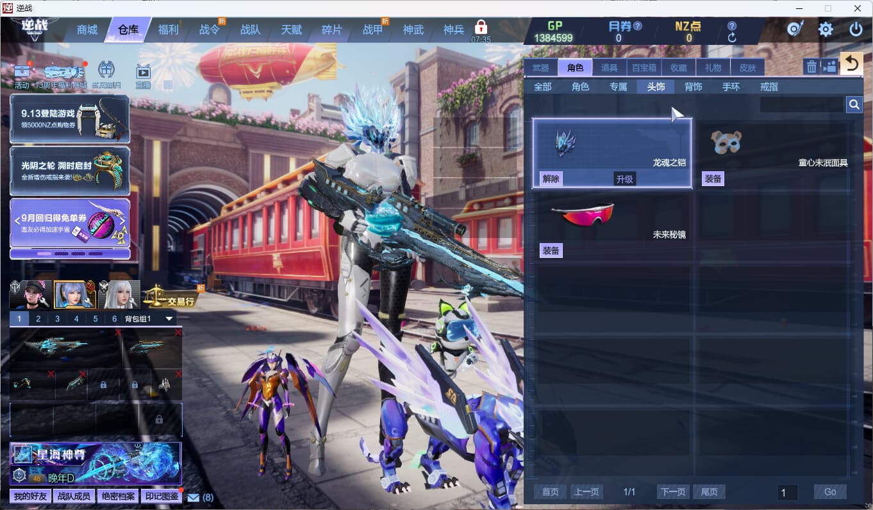The width and height of the screenshot is (873, 510).
Task: Click the item search input field
Action: [x=802, y=105]
